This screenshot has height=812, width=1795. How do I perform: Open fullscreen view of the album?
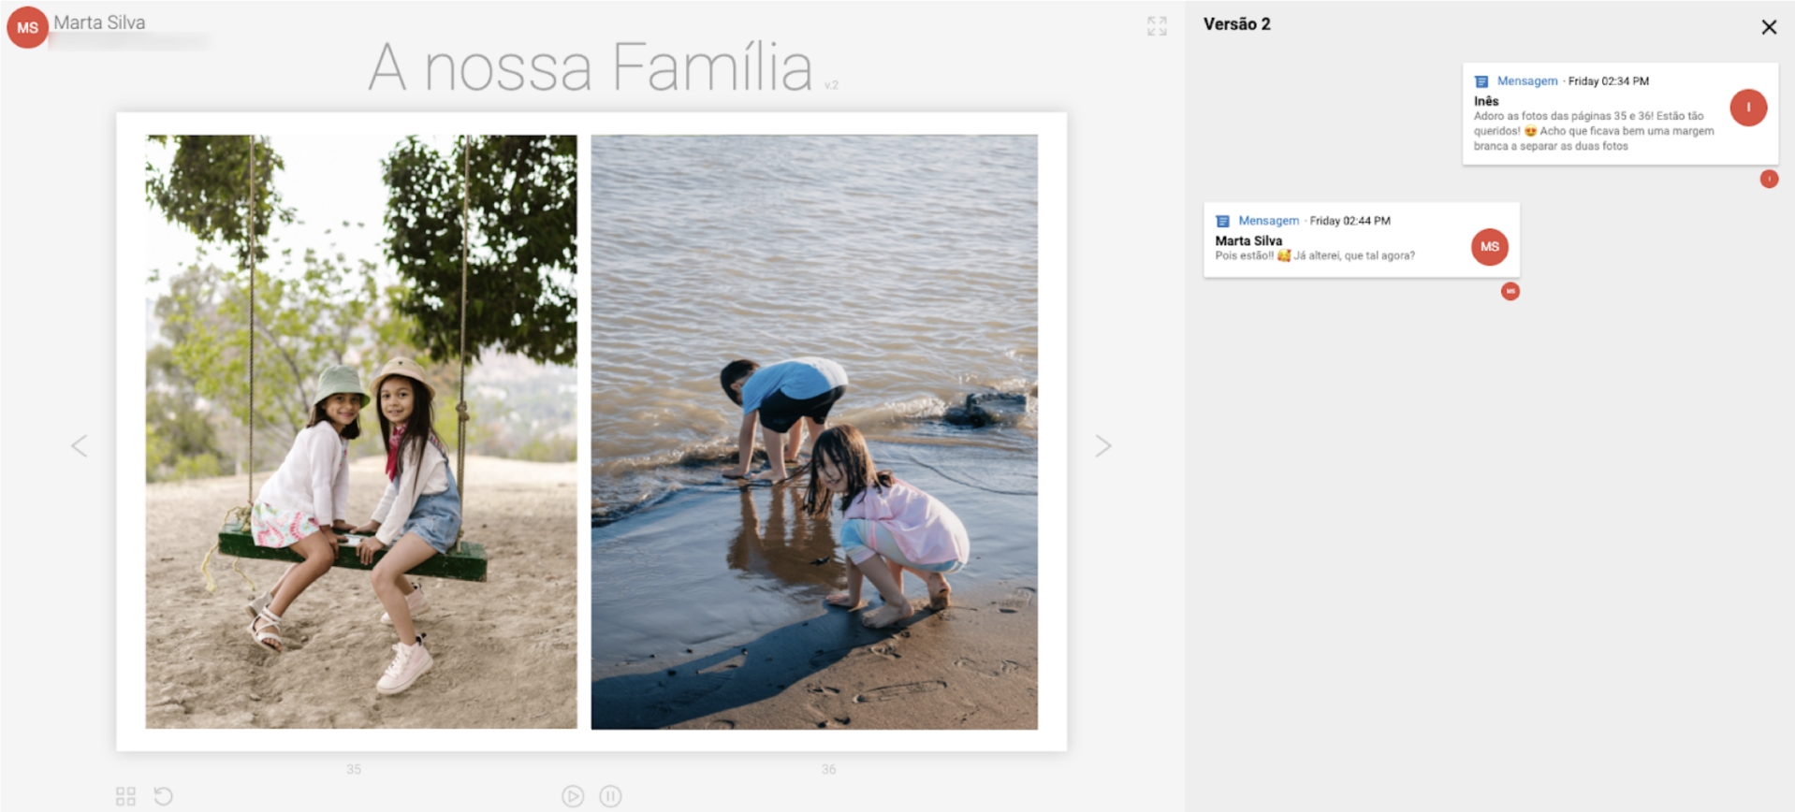[1157, 26]
